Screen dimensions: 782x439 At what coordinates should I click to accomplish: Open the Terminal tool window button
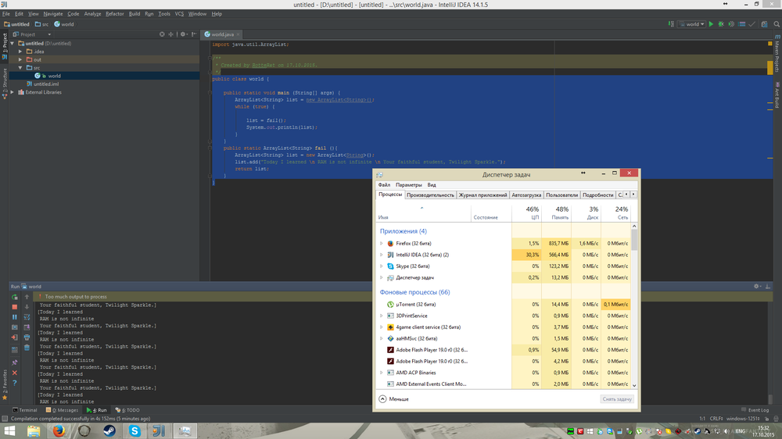23,409
